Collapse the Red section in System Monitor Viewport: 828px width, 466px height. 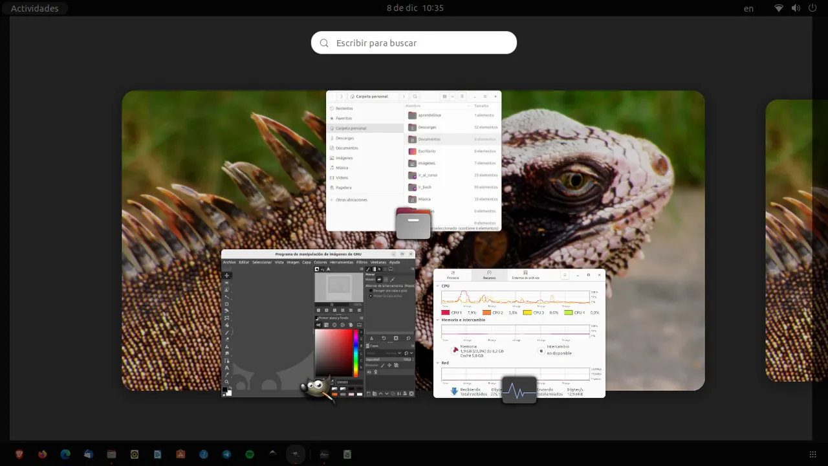pos(437,362)
